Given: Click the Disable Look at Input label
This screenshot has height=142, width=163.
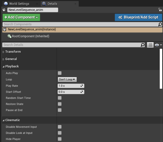Looking at the screenshot, I should point(19,133).
